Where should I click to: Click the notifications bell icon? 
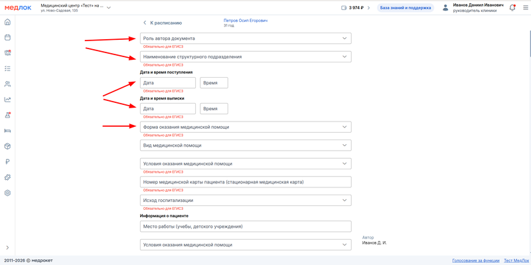(512, 8)
